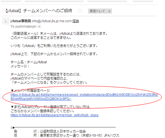The height and width of the screenshot is (138, 165).
Task: Click the sender's profile avatar icon
Action: click(6, 21)
